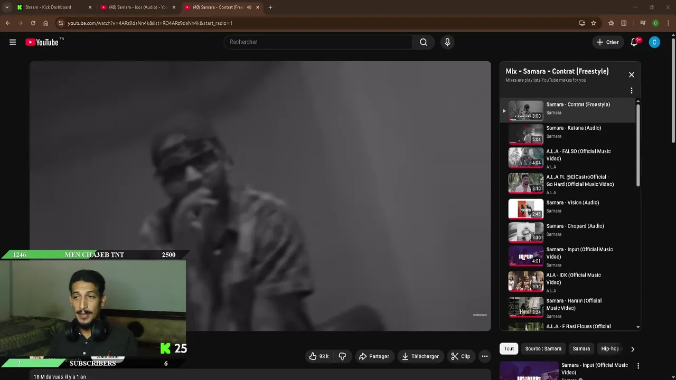The image size is (676, 380).
Task: Close the Samara - Icos tab
Action: click(174, 7)
